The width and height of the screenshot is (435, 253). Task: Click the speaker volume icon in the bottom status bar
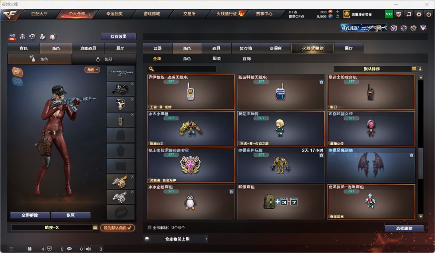click(x=88, y=249)
